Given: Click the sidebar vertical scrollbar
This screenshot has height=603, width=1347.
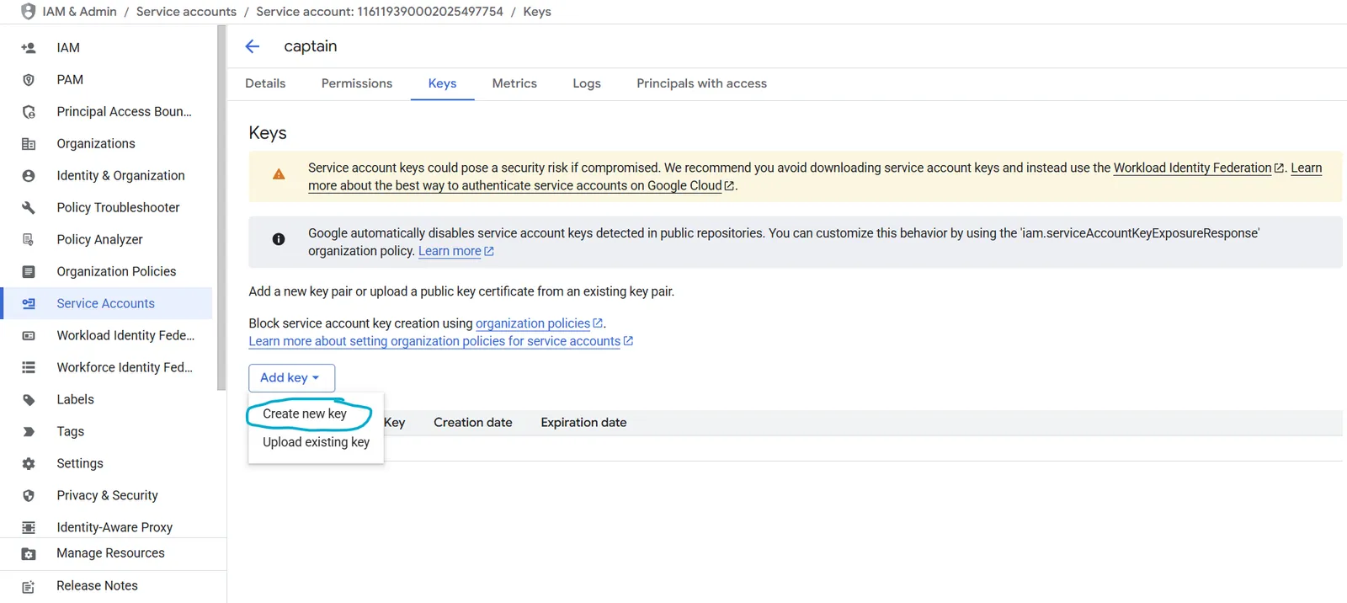Looking at the screenshot, I should pyautogui.click(x=221, y=208).
